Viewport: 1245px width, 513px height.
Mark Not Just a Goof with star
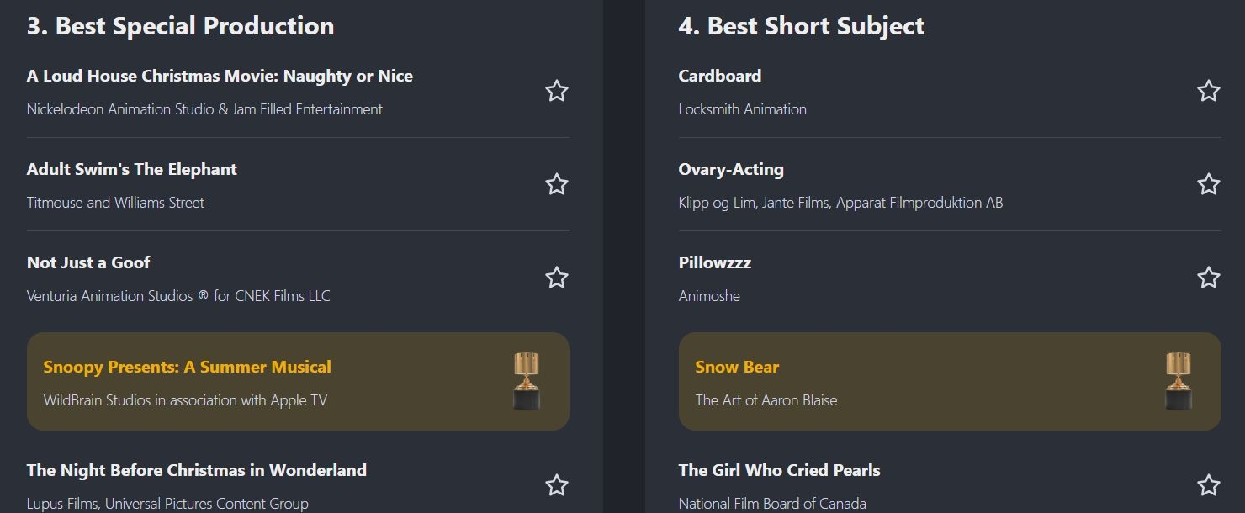click(556, 278)
